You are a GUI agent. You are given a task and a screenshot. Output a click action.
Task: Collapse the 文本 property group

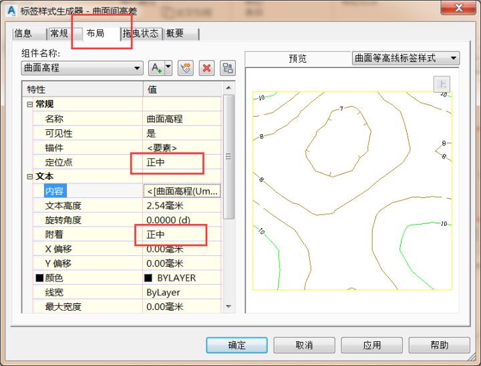point(30,177)
